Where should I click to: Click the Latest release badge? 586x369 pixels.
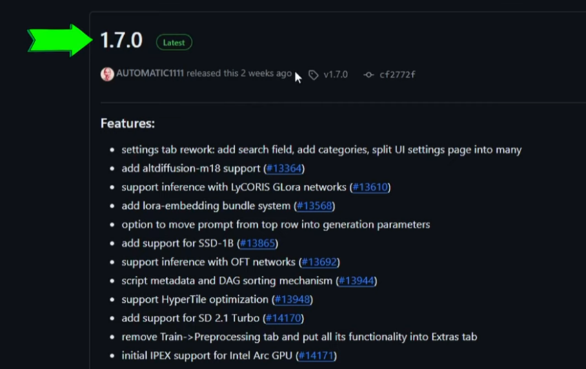174,42
